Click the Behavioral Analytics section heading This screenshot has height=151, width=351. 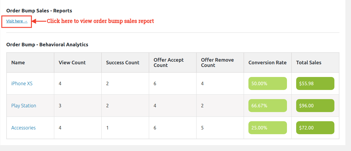click(x=47, y=45)
